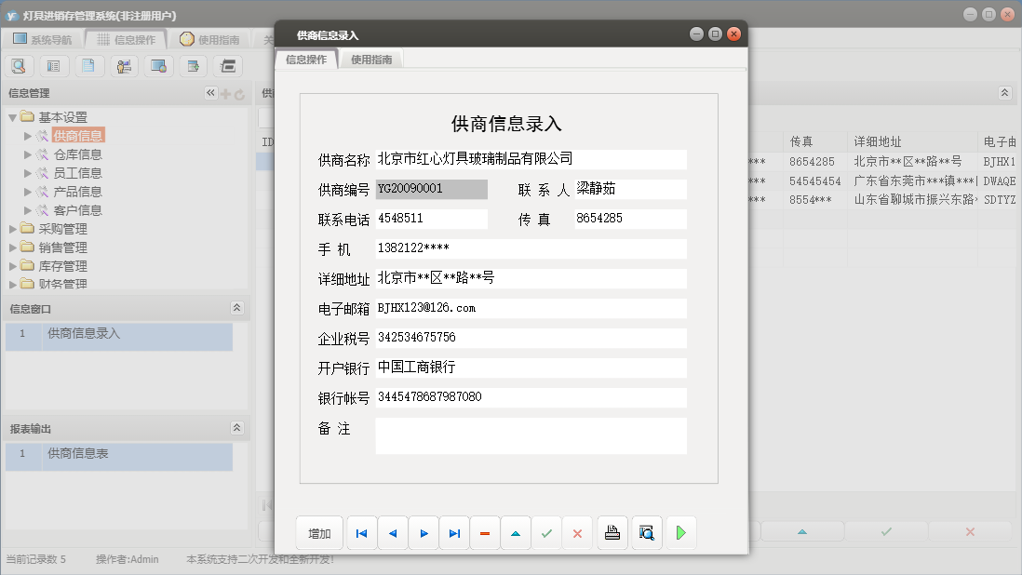Open print preview in the dialog
The image size is (1022, 575).
[x=646, y=533]
